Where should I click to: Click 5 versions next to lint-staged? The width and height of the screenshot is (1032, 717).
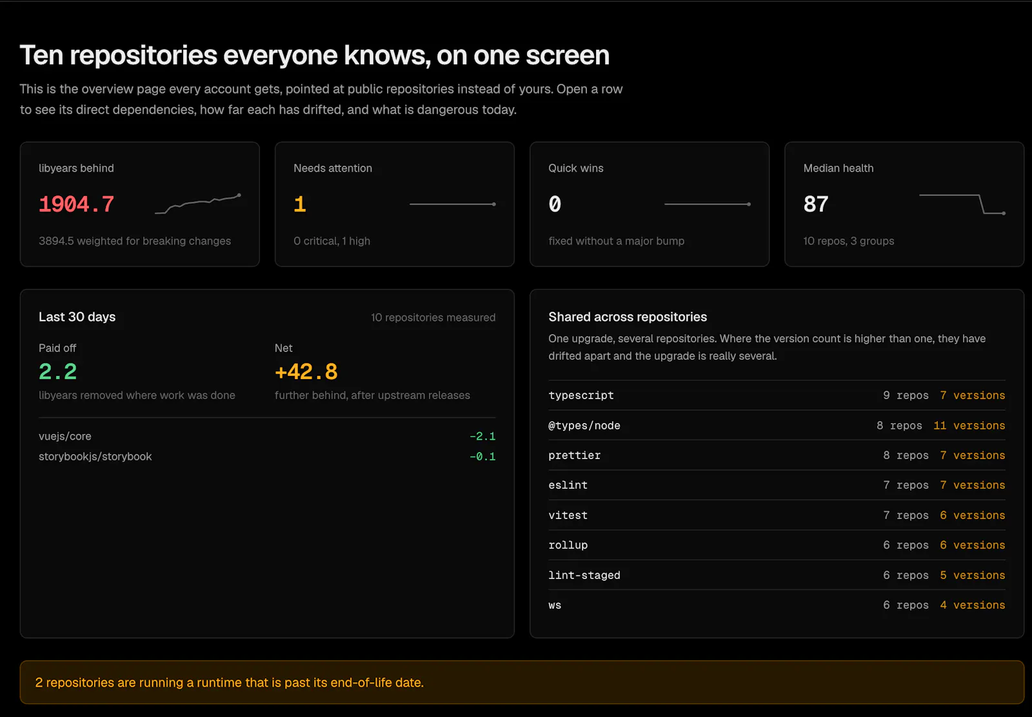coord(972,575)
